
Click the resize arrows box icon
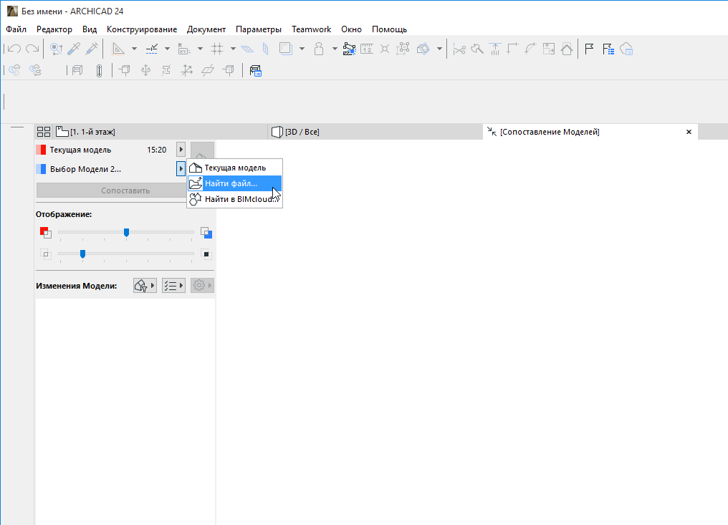tap(549, 49)
